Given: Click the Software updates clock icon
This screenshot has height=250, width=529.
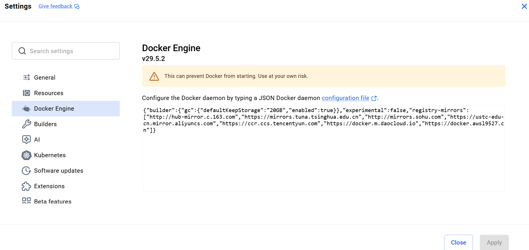Looking at the screenshot, I should click(26, 171).
